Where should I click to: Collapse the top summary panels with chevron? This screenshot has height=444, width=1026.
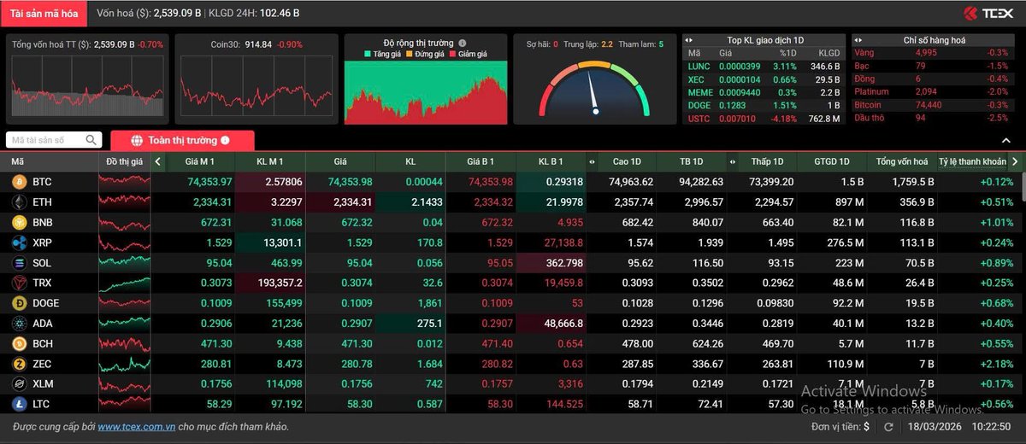tap(1005, 140)
